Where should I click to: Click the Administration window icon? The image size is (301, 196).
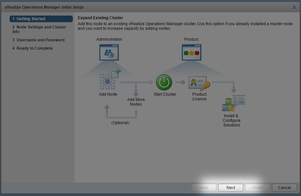pos(109,52)
